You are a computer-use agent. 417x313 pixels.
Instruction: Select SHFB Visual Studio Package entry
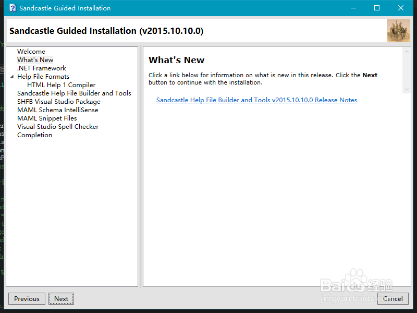(x=59, y=102)
